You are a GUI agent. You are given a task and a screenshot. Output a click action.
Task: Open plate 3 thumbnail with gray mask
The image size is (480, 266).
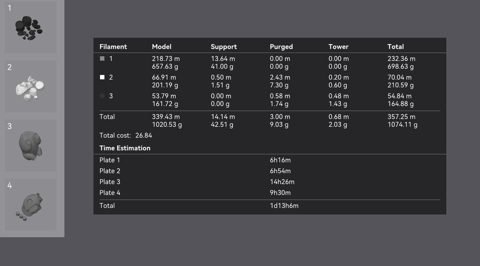pos(30,145)
